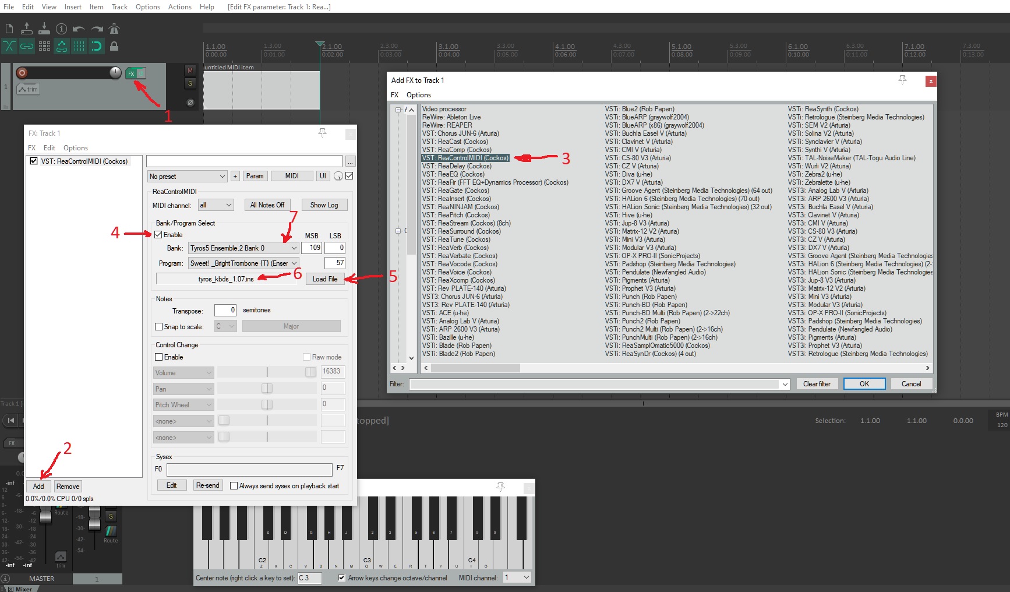
Task: Toggle the locking padlock icon
Action: click(x=114, y=46)
